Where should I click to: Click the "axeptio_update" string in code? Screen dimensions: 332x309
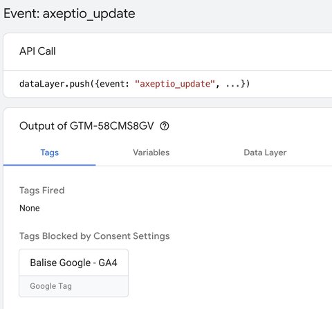(x=175, y=84)
